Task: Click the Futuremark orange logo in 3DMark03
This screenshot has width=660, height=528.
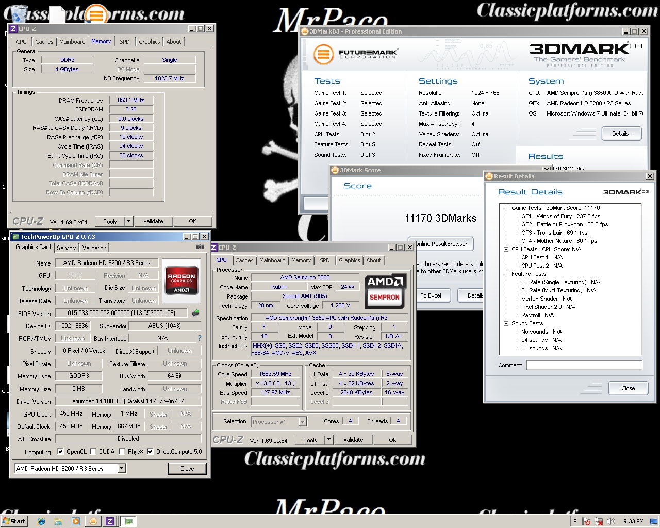Action: 324,54
